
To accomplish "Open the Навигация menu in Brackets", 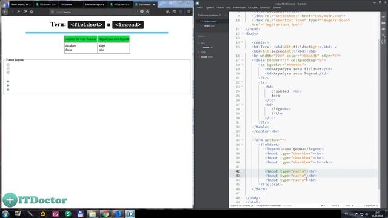I will pos(239,8).
